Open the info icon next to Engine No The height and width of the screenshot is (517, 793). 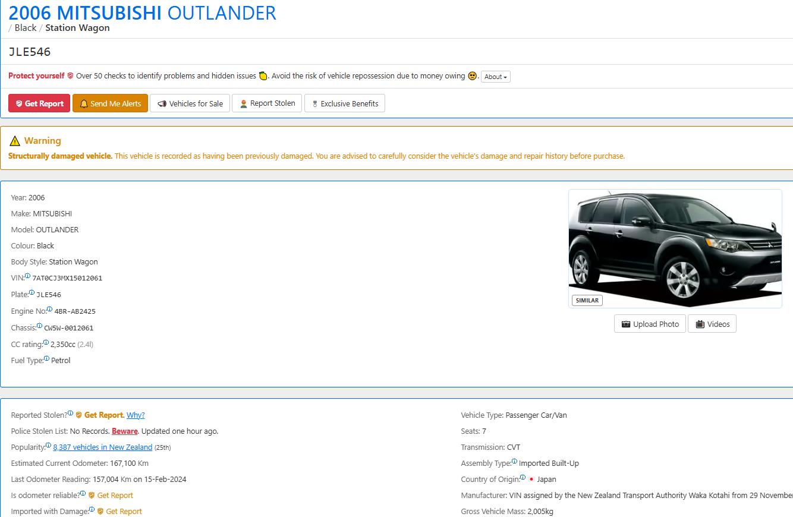[x=49, y=309]
